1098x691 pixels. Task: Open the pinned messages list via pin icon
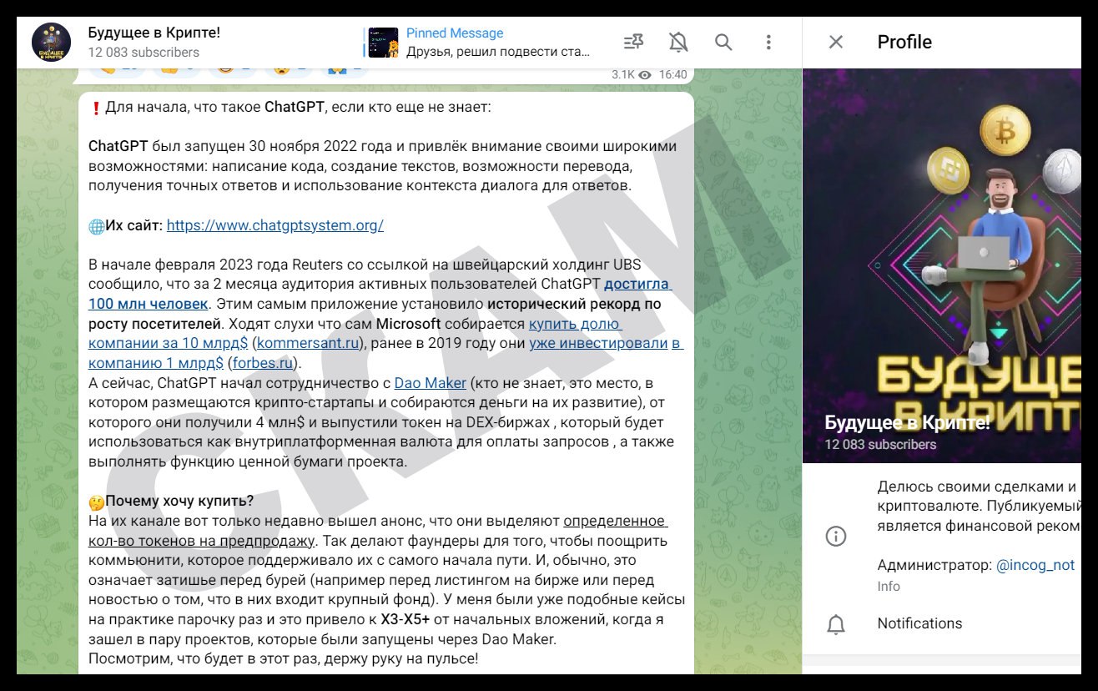pyautogui.click(x=632, y=41)
